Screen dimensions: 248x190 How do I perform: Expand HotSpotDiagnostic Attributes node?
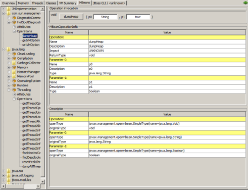pyautogui.click(x=14, y=27)
